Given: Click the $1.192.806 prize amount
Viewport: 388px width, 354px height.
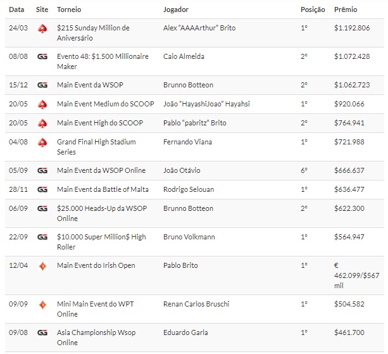Looking at the screenshot, I should (x=352, y=28).
